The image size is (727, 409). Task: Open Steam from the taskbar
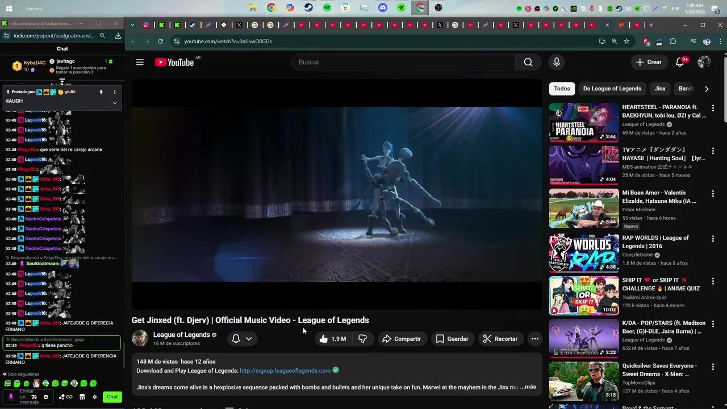point(308,8)
